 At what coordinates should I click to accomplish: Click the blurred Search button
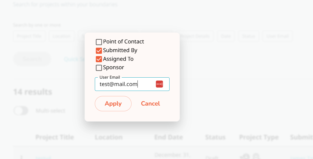point(32,59)
